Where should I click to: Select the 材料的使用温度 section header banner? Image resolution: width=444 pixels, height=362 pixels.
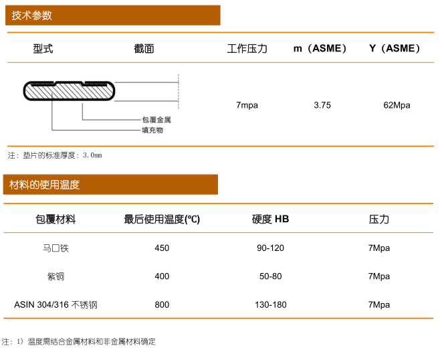click(x=110, y=185)
